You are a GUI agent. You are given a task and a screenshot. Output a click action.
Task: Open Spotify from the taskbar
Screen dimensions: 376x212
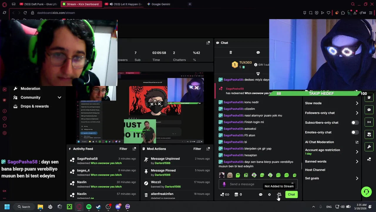click(89, 207)
